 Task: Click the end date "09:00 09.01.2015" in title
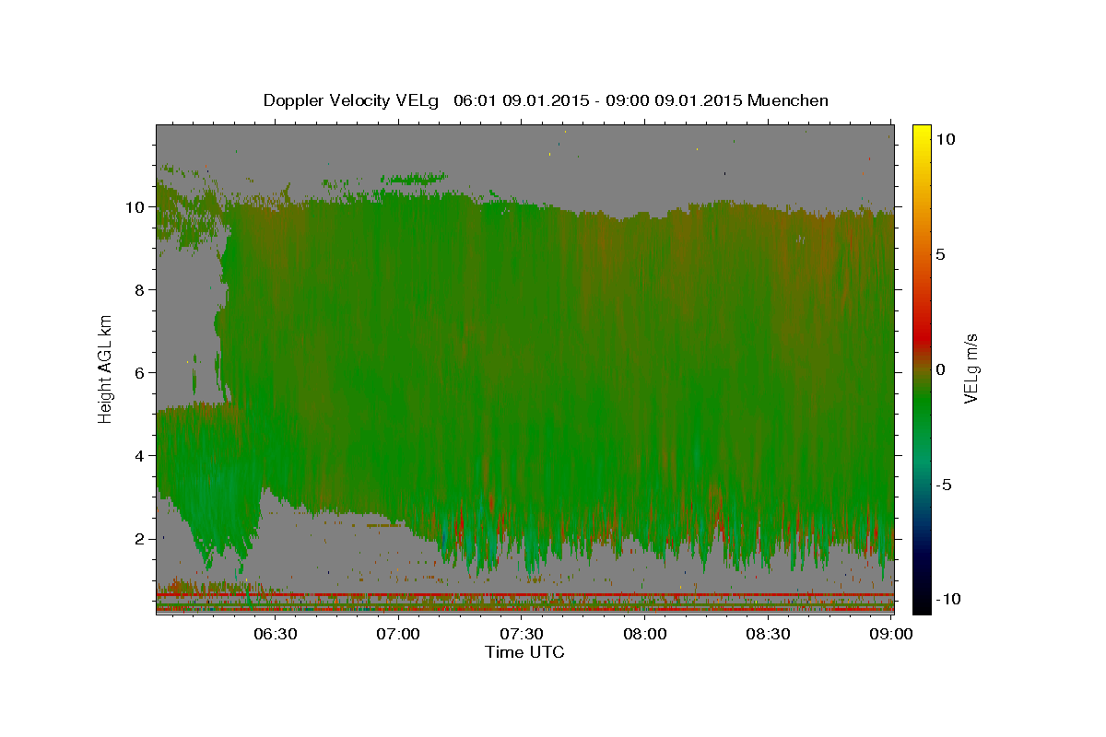[x=673, y=100]
